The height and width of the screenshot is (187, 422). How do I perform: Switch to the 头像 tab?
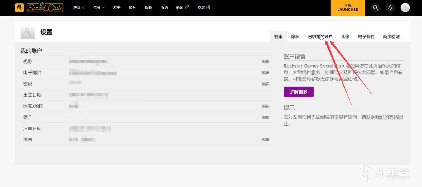[x=345, y=37]
